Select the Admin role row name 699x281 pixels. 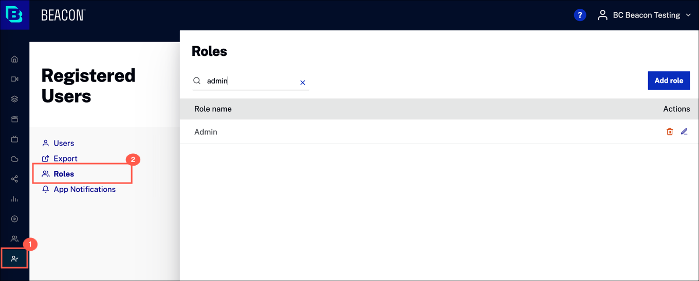pos(206,132)
